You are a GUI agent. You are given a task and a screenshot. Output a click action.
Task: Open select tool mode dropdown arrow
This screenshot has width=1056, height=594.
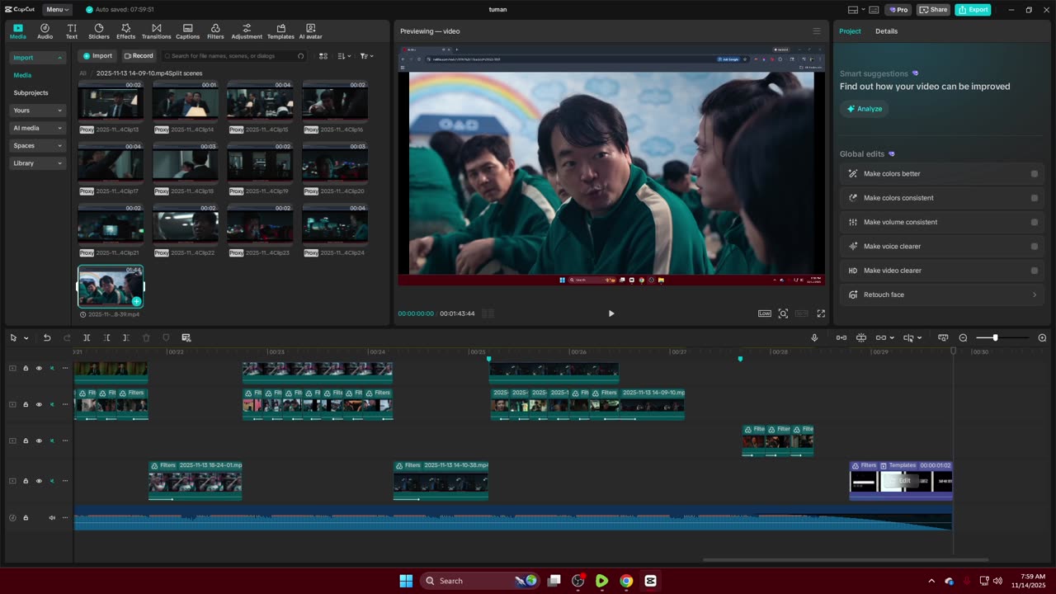(26, 338)
